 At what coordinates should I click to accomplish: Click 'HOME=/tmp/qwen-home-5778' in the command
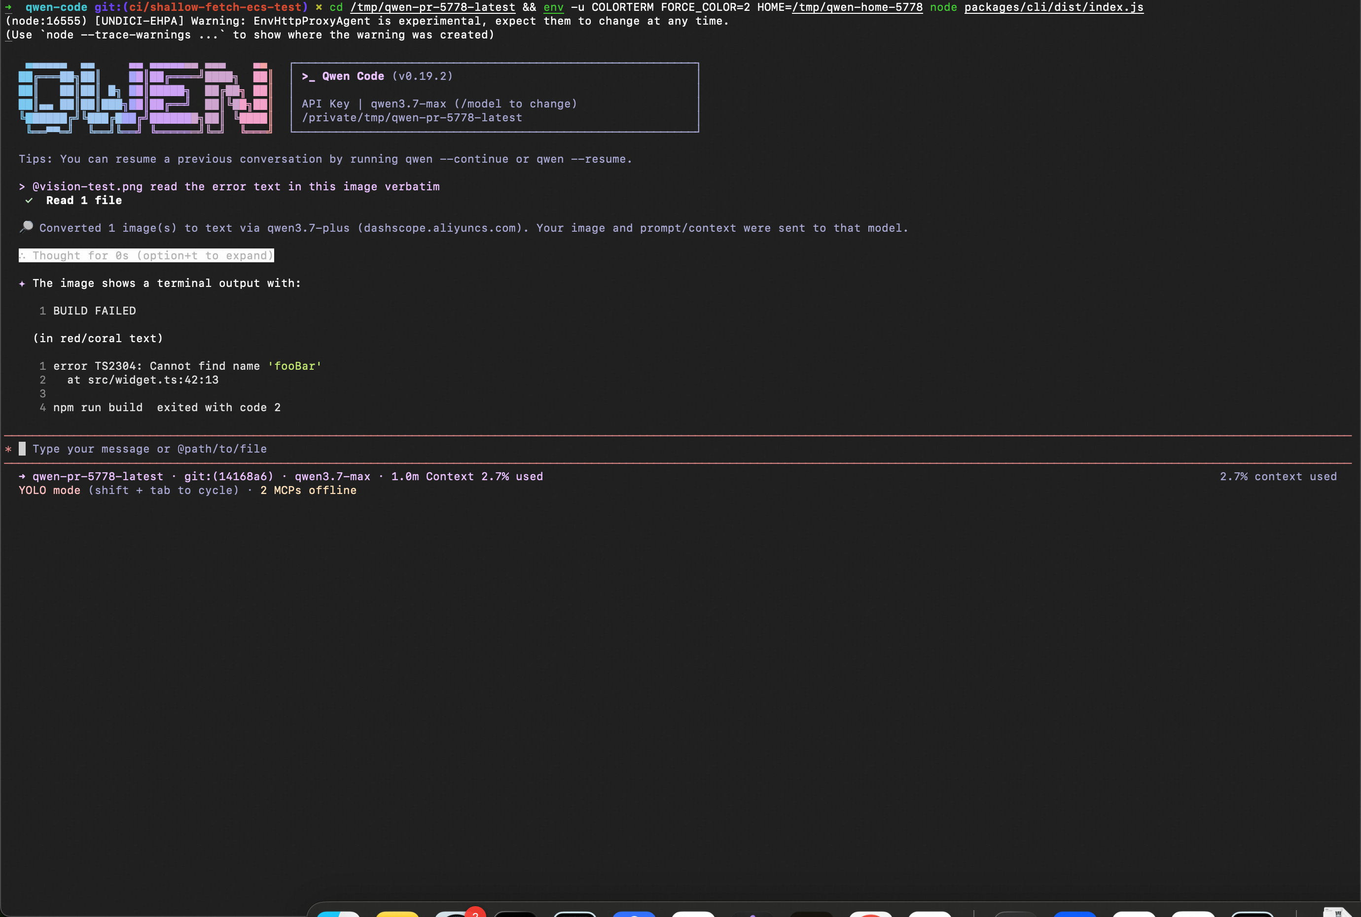tap(840, 7)
